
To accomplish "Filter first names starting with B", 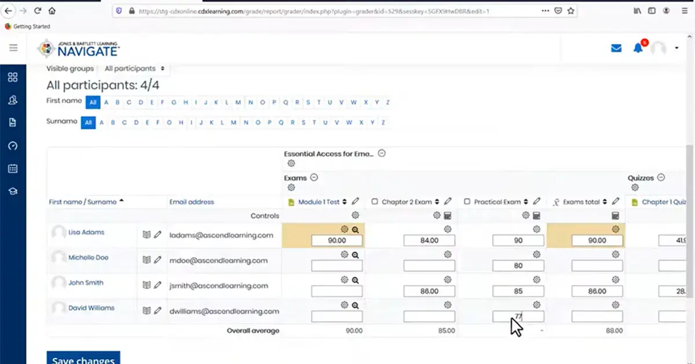I will coord(118,102).
